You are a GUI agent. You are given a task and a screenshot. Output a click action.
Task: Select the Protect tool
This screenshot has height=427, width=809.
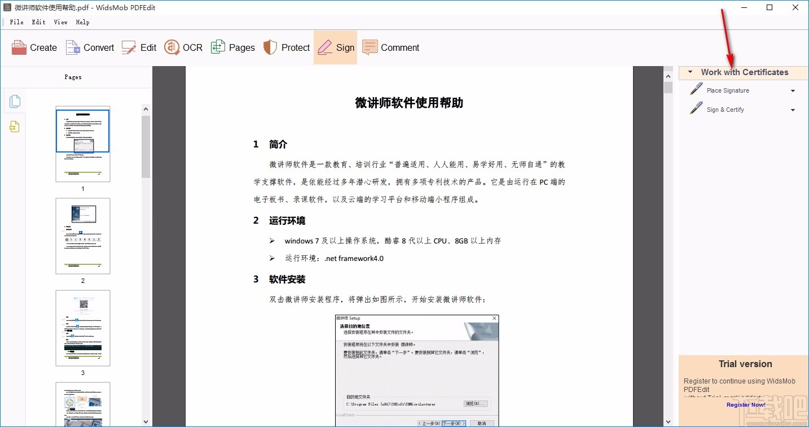(286, 47)
